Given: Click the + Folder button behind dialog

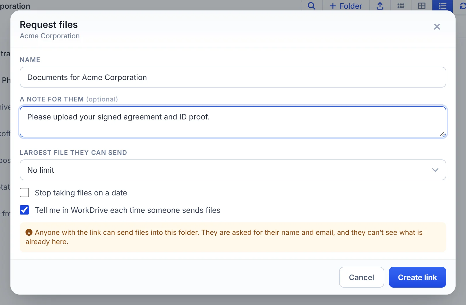Looking at the screenshot, I should (x=346, y=6).
